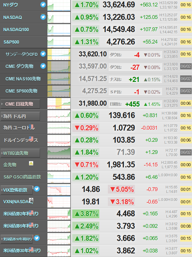
Task: Click the Twitter icon beside VIX恐怖指数
Action: coord(37,189)
